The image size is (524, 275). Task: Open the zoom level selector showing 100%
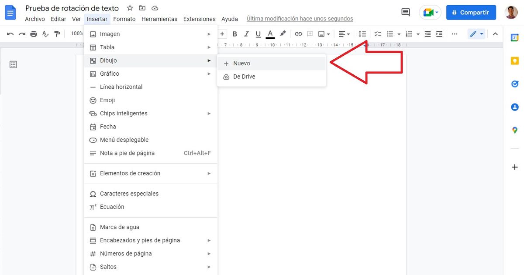point(78,34)
